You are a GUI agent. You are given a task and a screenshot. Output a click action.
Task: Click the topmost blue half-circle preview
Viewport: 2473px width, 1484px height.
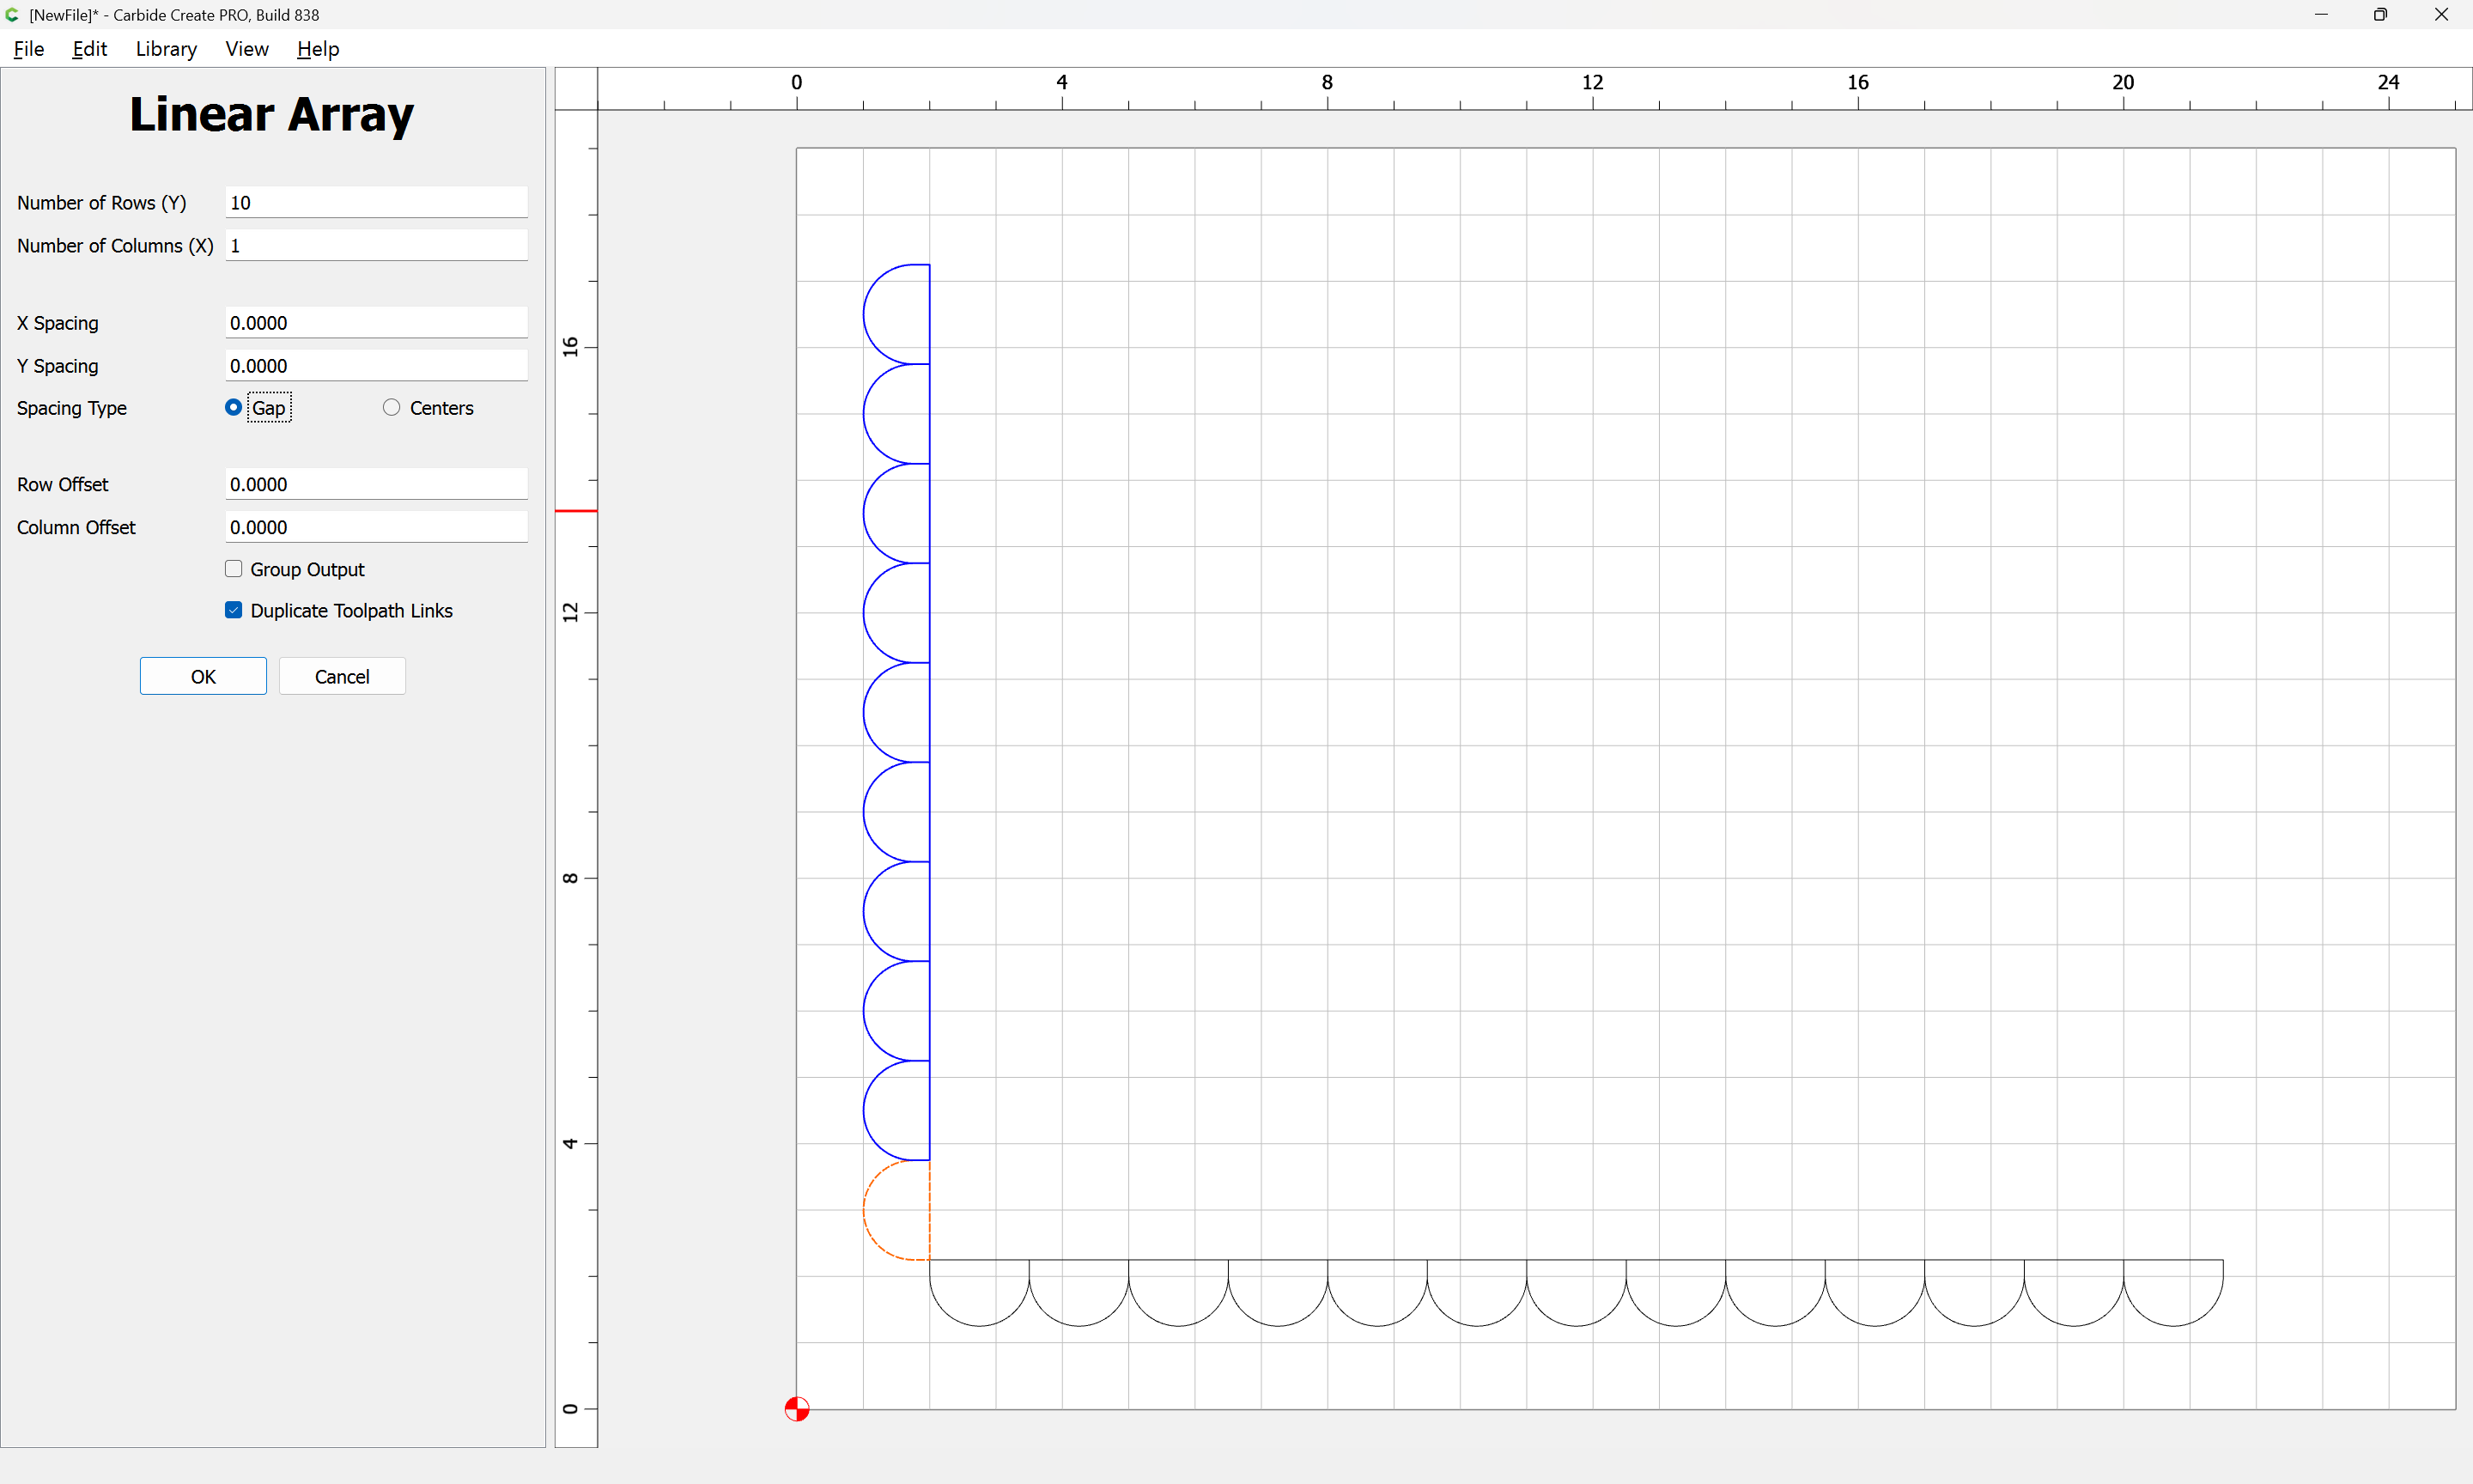(866, 314)
